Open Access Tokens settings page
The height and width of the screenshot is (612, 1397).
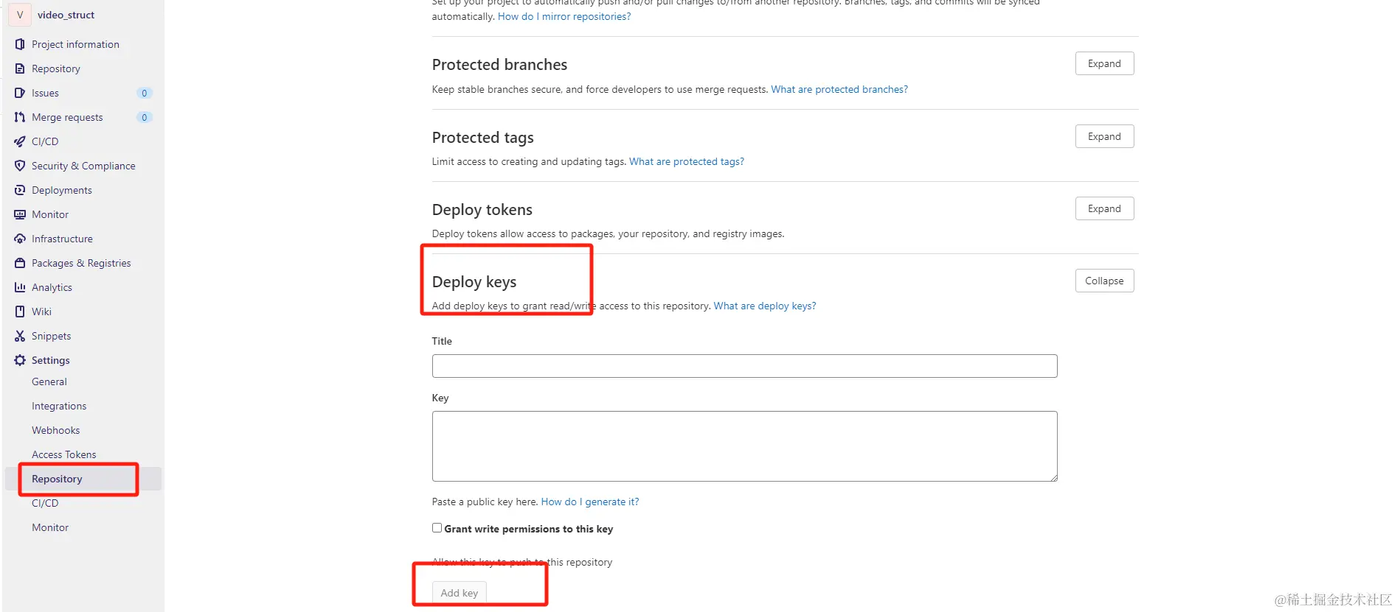pyautogui.click(x=63, y=454)
